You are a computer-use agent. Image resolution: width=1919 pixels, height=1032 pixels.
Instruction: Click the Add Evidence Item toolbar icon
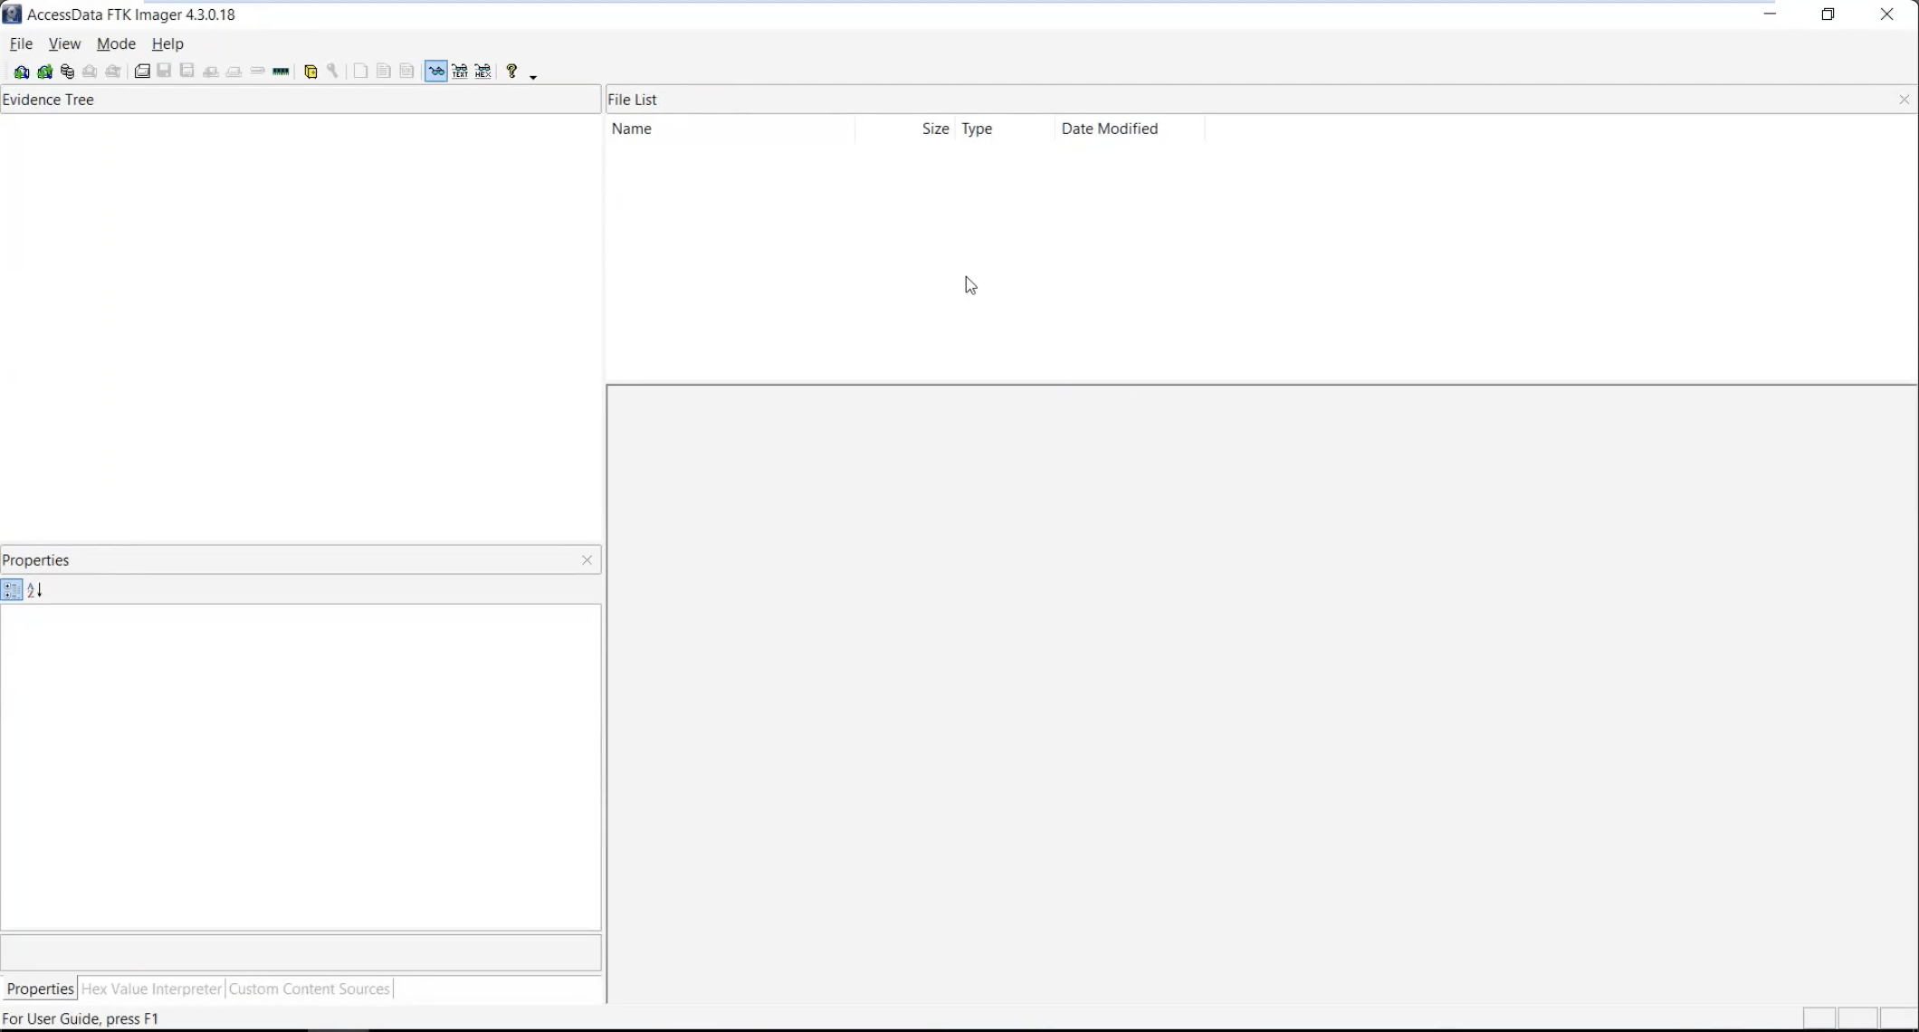click(x=21, y=72)
